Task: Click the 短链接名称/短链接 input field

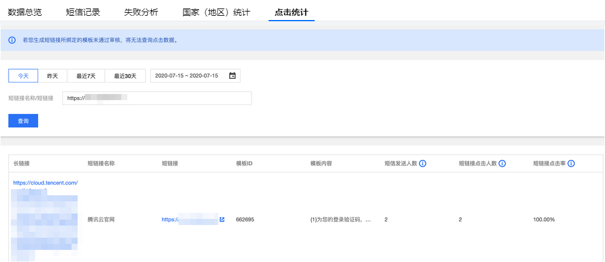Action: pos(157,98)
